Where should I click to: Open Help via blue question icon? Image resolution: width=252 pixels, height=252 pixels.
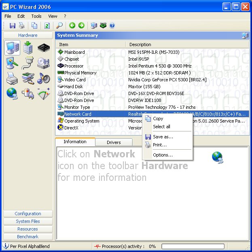112,25
